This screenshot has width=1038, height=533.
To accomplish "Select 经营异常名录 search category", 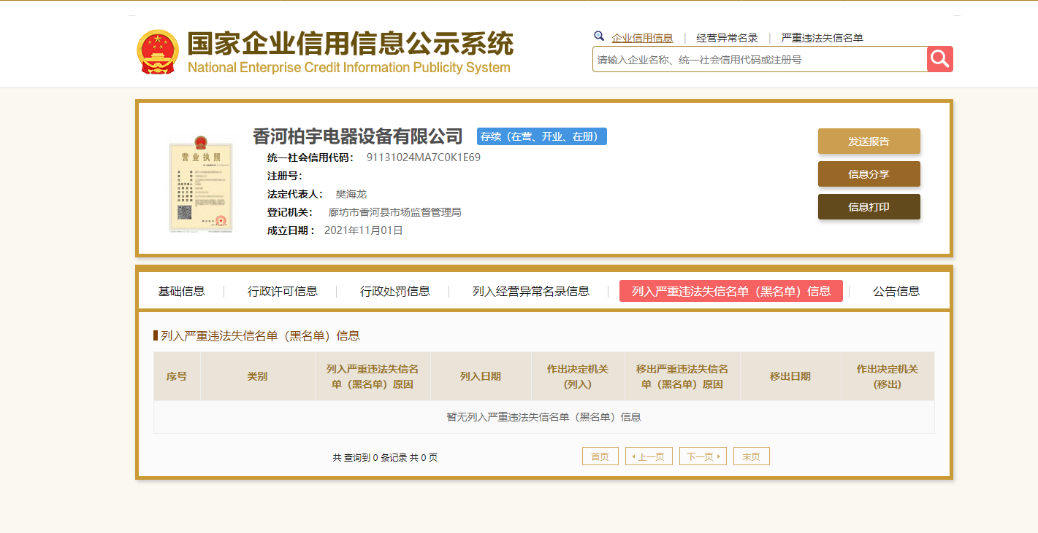I will pyautogui.click(x=727, y=38).
